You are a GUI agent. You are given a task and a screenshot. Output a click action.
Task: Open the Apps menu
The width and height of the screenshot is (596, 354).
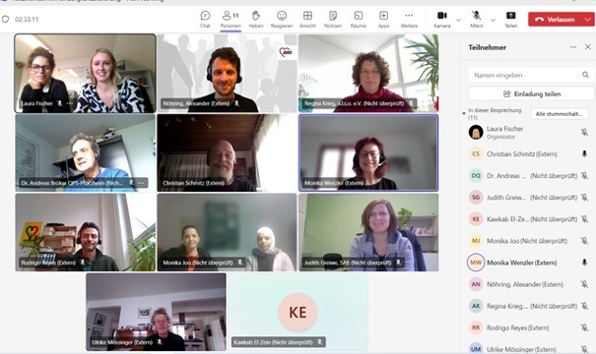click(383, 19)
